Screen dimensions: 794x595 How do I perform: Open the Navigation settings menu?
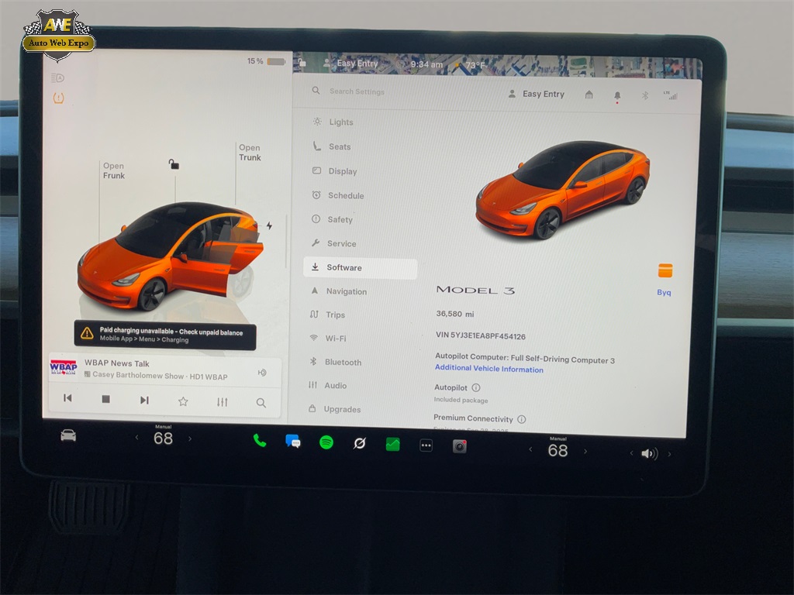[x=339, y=291]
